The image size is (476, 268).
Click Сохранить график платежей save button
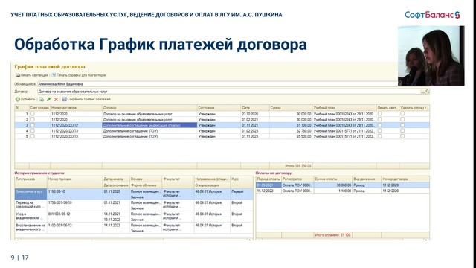click(86, 99)
